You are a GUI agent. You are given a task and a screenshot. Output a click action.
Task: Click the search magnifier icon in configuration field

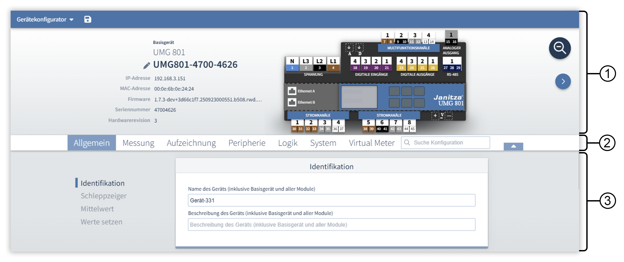[407, 143]
